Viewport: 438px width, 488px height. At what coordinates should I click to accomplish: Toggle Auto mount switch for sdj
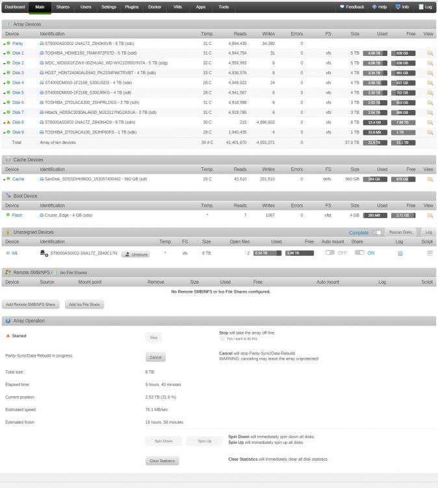(x=330, y=252)
